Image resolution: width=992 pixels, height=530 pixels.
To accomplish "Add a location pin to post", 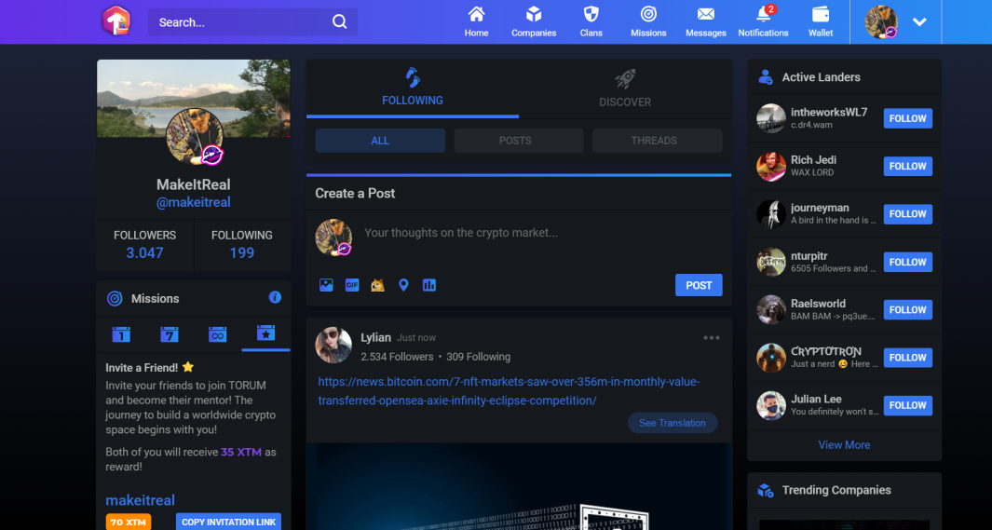I will (x=403, y=285).
